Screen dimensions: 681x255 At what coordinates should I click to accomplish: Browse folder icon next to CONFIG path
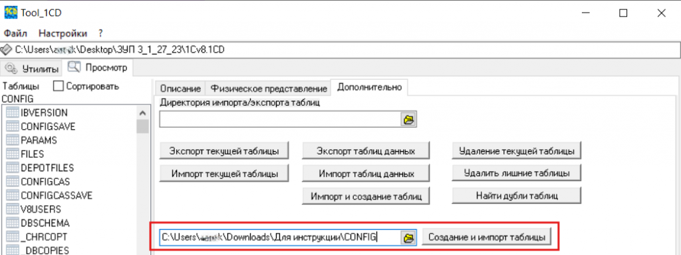pos(408,238)
